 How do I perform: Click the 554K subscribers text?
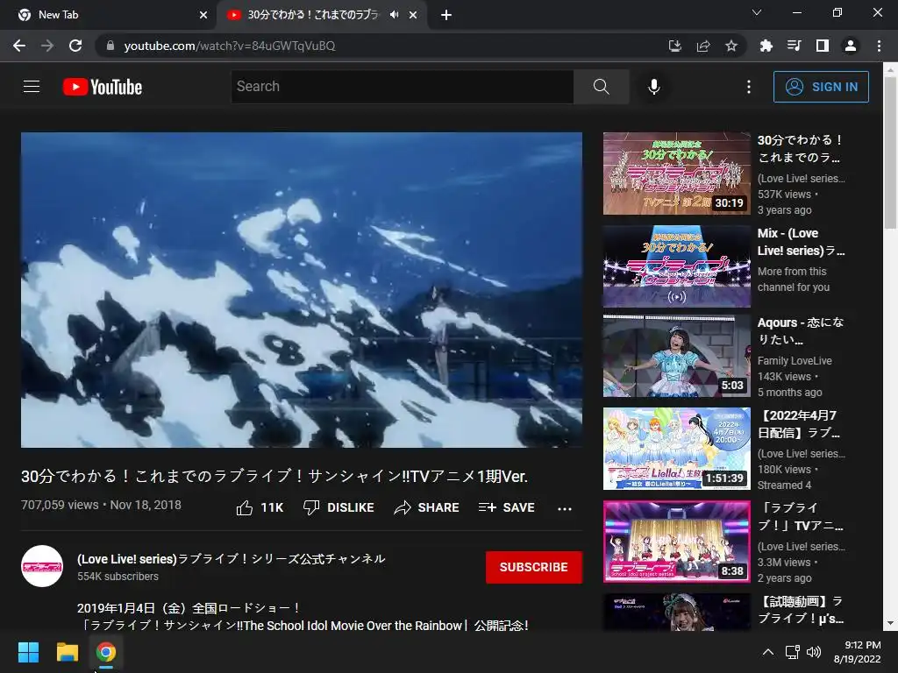point(118,577)
